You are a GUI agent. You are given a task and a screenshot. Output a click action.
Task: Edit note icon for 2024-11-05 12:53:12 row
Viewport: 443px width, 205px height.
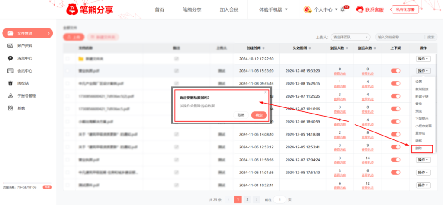point(177,147)
